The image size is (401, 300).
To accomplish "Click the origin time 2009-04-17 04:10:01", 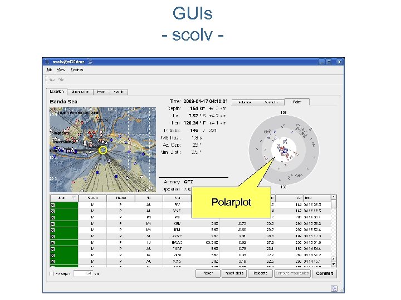I will 206,101.
